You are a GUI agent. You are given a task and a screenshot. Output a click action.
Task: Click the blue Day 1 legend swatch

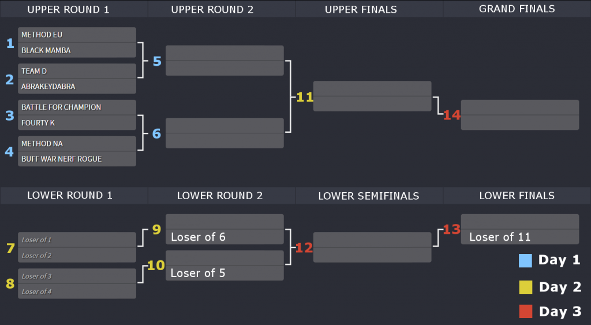coord(525,260)
